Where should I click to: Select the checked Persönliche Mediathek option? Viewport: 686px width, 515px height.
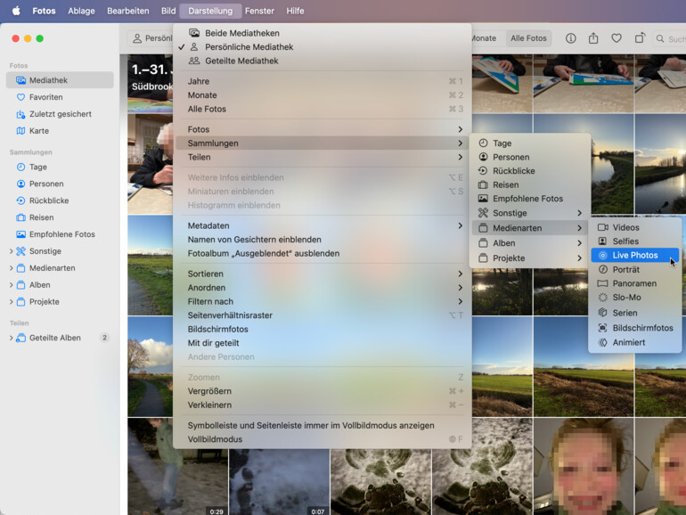tap(241, 47)
